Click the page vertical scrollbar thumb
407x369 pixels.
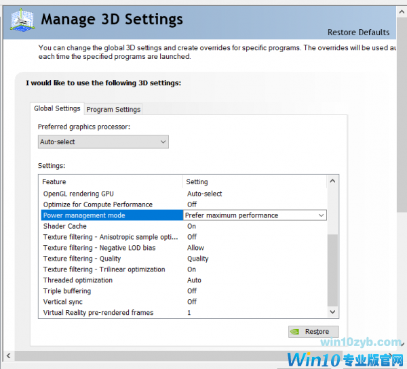tap(402, 115)
